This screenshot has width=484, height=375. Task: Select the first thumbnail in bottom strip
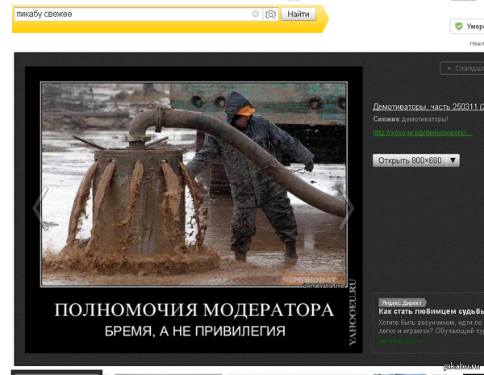56,372
